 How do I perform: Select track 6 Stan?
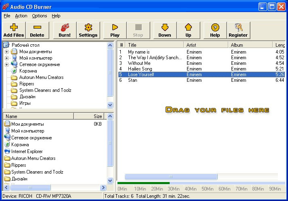click(x=201, y=80)
